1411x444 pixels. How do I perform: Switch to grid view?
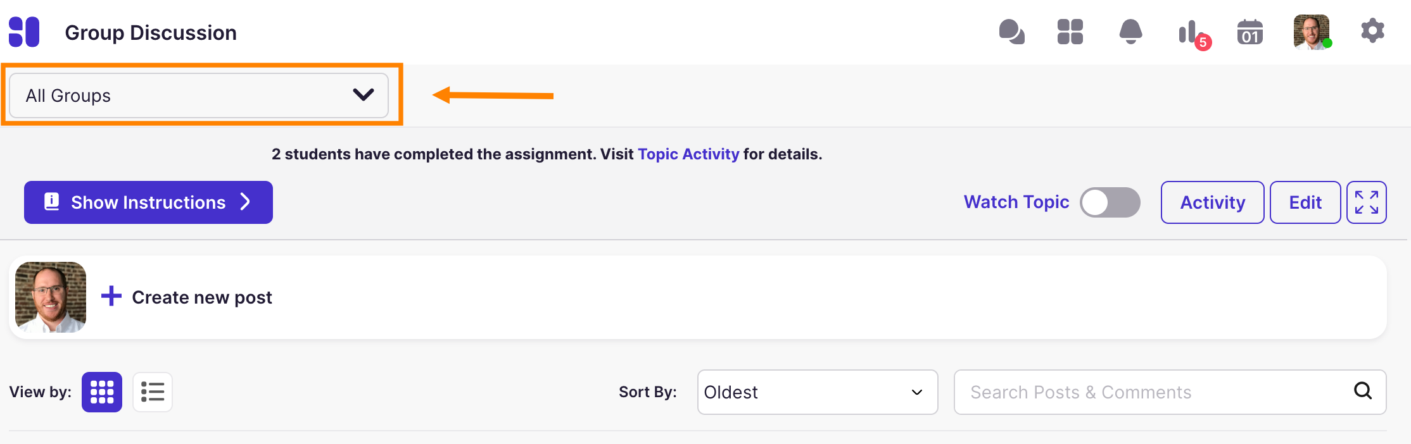[102, 392]
